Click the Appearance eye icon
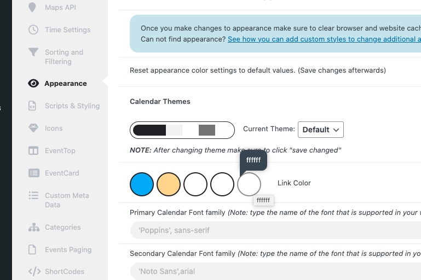 (x=33, y=84)
